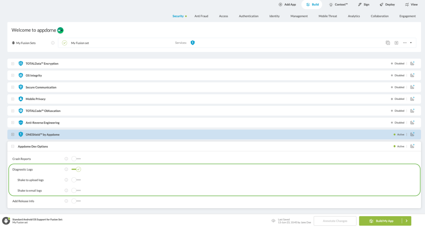425x227 pixels.
Task: Open the Mobile Threat tab
Action: 328,16
